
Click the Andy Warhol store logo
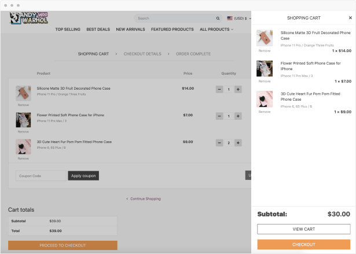29,19
